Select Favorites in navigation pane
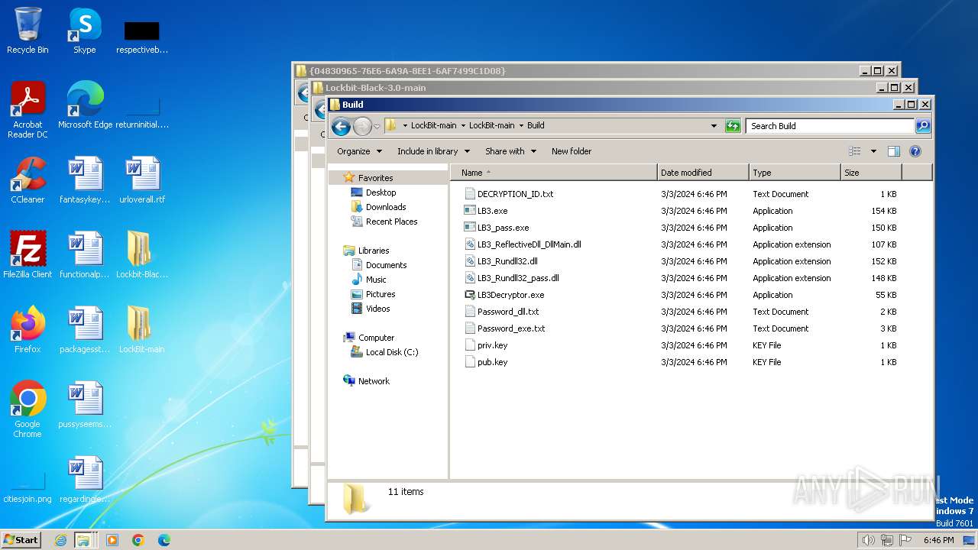The width and height of the screenshot is (978, 550). (x=375, y=178)
